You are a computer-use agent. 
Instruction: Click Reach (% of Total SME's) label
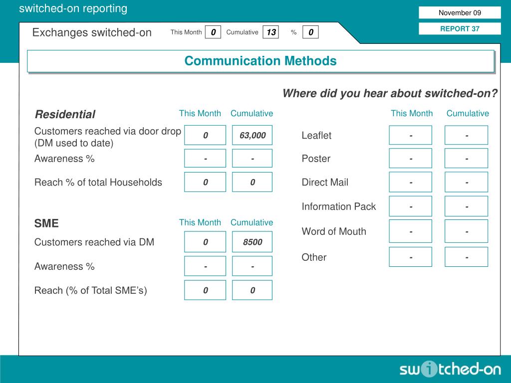pos(91,290)
